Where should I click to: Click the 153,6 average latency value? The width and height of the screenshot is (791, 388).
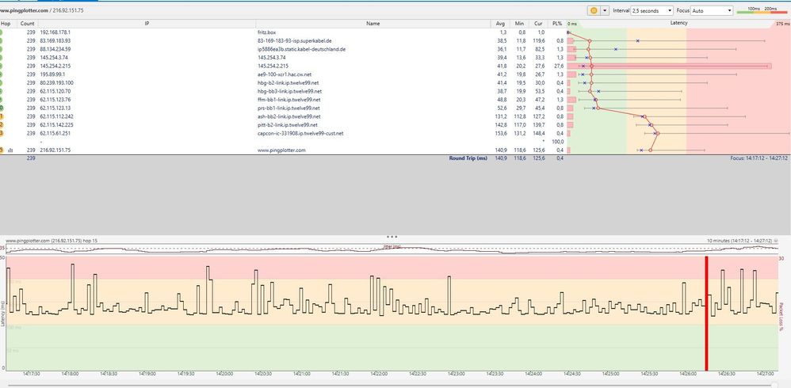[500, 133]
